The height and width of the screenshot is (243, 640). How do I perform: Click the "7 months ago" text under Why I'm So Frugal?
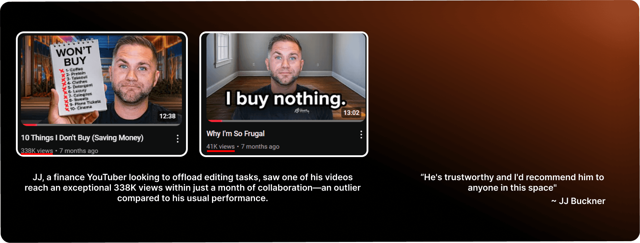tap(260, 147)
